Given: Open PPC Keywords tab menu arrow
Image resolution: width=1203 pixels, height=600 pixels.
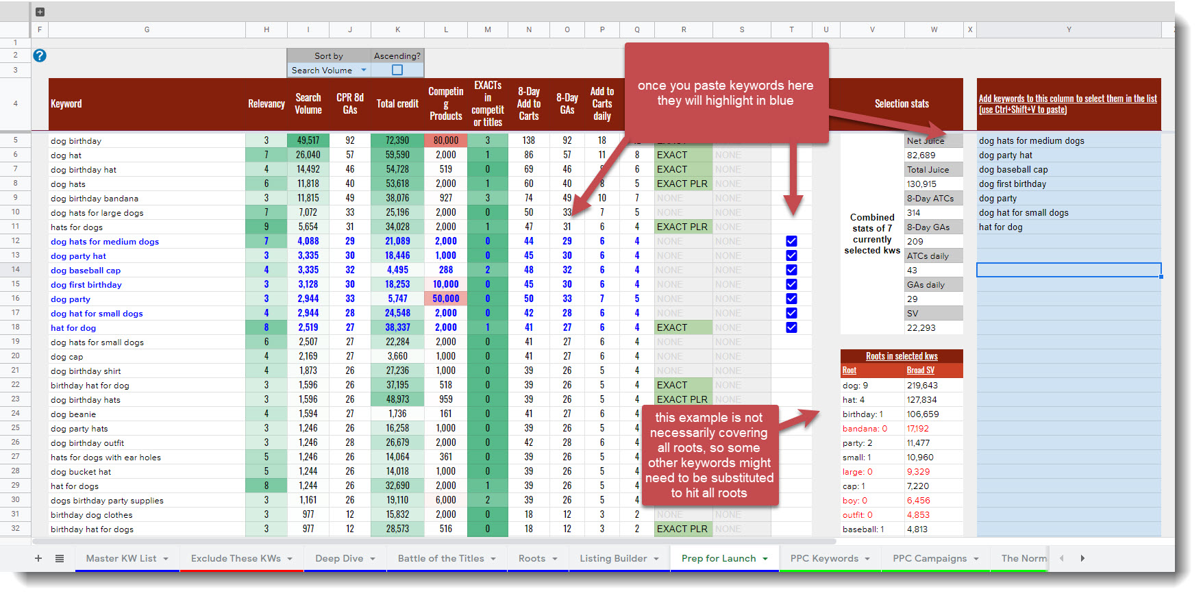Looking at the screenshot, I should pyautogui.click(x=867, y=559).
